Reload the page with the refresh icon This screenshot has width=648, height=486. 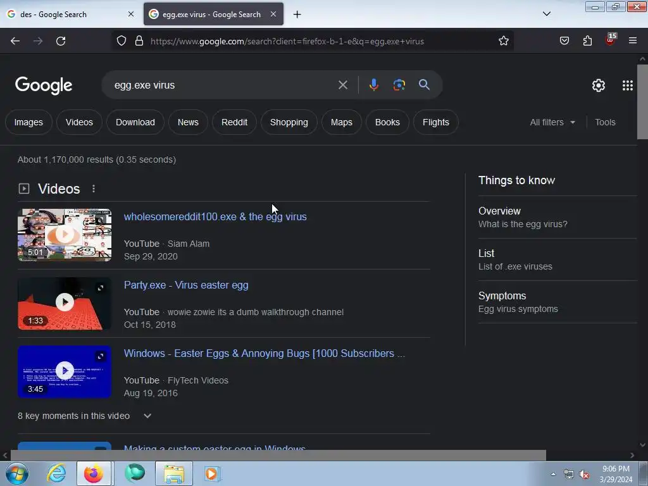tap(61, 41)
